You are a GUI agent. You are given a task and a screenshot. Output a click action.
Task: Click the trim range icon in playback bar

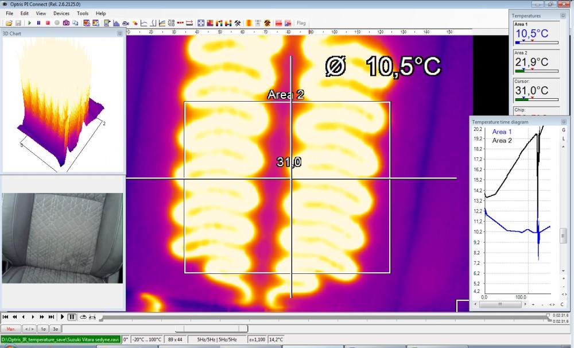pos(92,317)
